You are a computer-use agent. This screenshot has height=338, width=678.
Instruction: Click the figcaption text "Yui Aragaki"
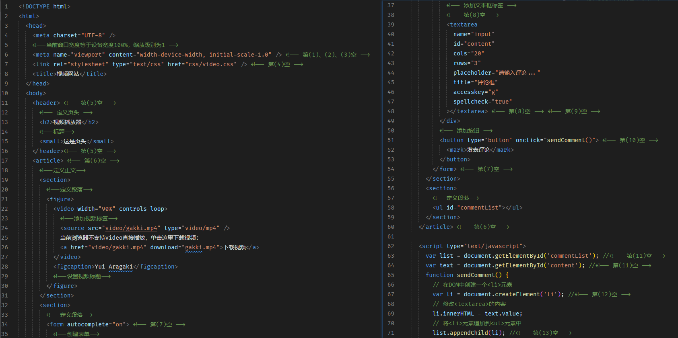coord(113,267)
